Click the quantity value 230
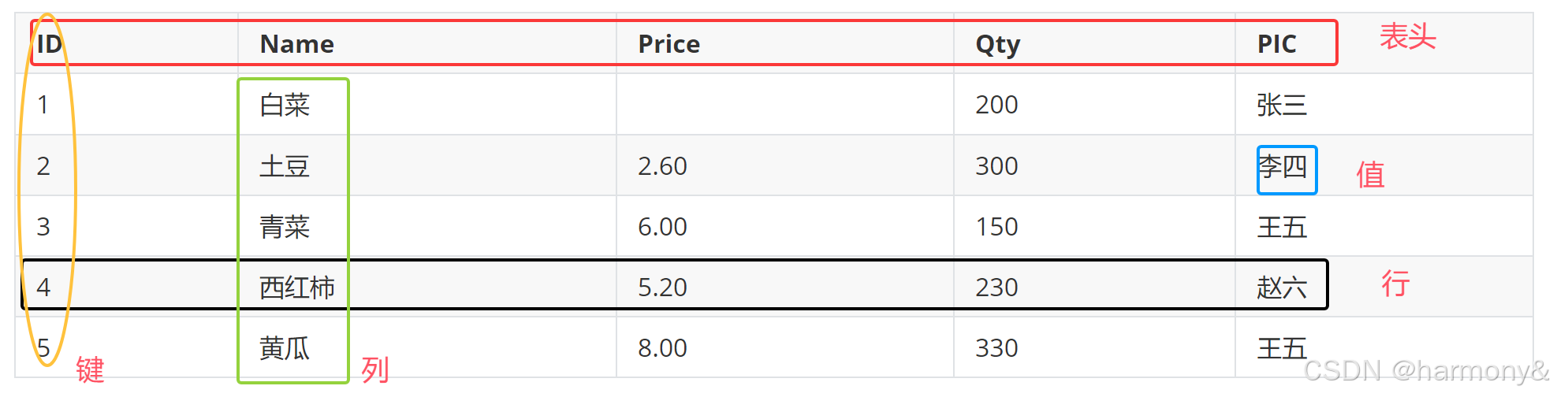The width and height of the screenshot is (1553, 397). click(996, 288)
